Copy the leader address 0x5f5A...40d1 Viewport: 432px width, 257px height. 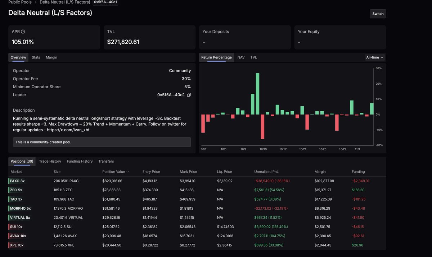[189, 95]
